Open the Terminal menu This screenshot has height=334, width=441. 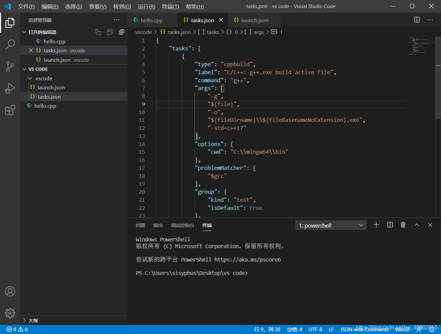[170, 6]
